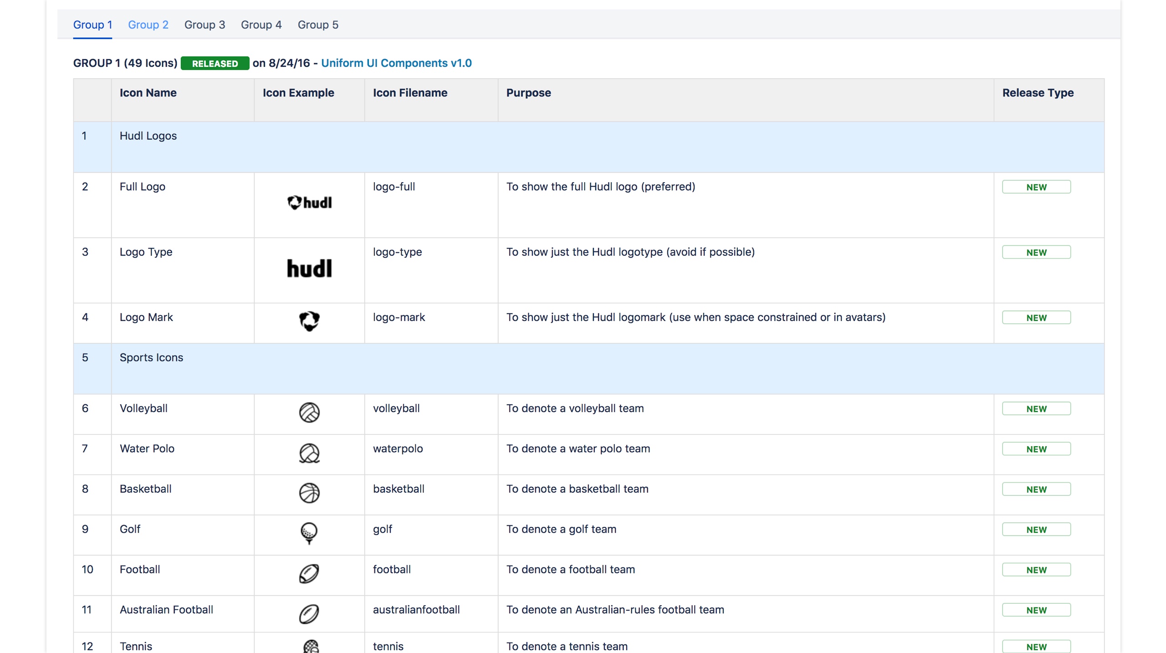The height and width of the screenshot is (653, 1166).
Task: Click the "To denote a volleyball team" text
Action: 575,408
